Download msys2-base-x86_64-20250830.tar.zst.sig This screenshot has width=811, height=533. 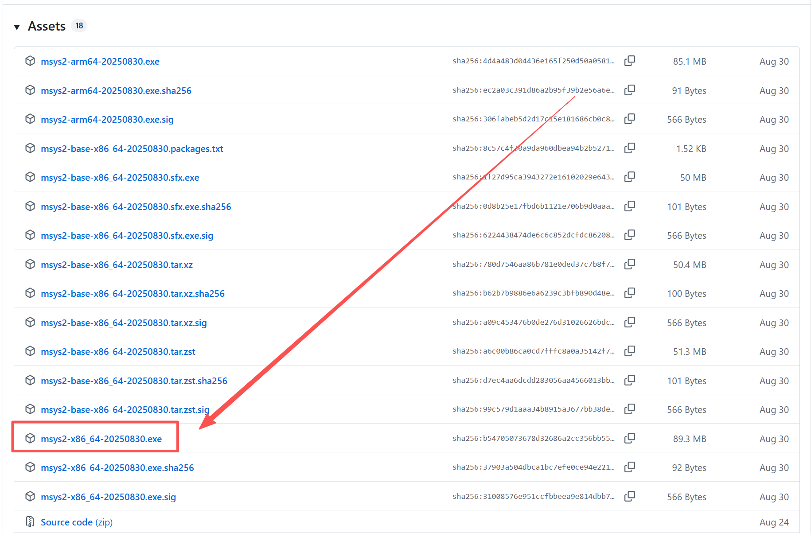pos(125,410)
